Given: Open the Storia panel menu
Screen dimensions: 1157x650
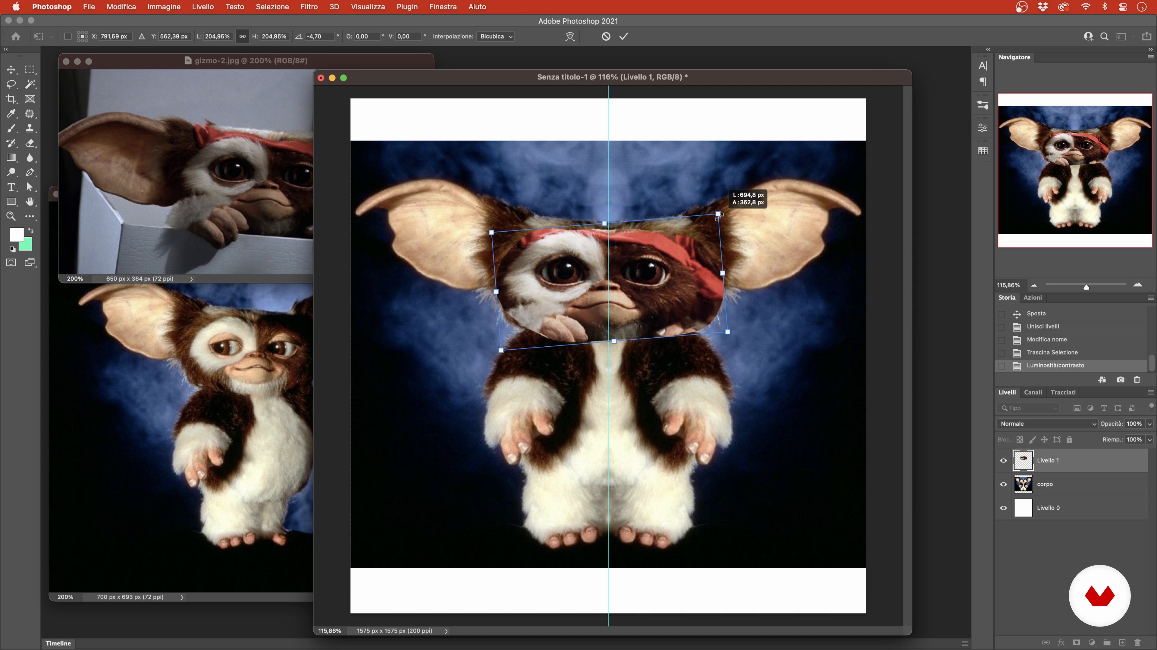Looking at the screenshot, I should coord(1150,297).
